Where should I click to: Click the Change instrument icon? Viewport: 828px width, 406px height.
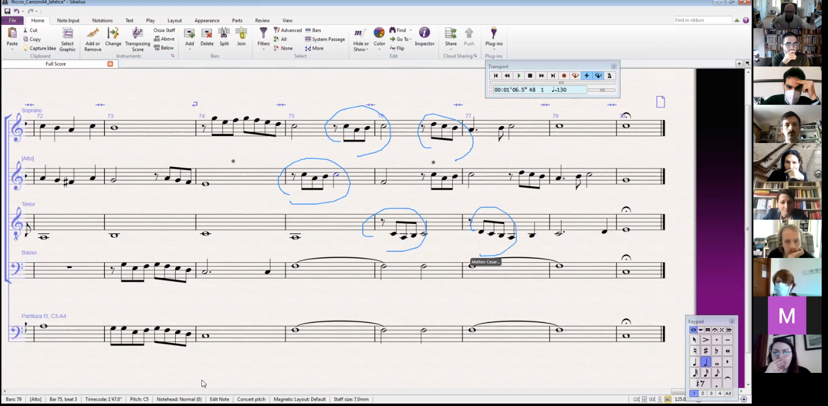click(113, 34)
